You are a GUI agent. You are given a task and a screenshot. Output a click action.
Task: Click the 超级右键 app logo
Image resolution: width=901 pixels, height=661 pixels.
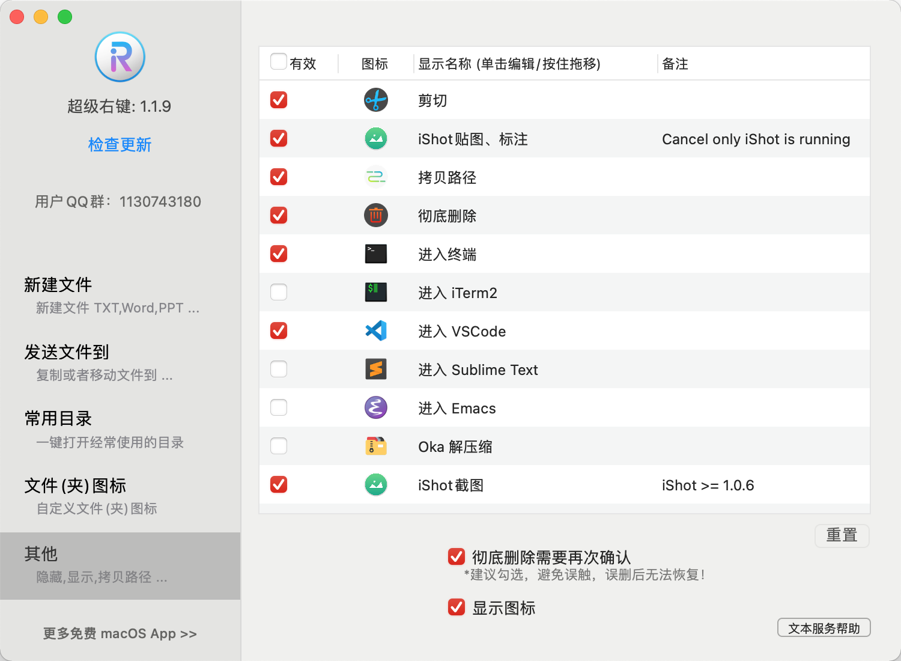120,57
